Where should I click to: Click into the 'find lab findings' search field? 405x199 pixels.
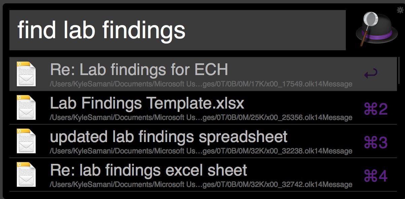(177, 30)
